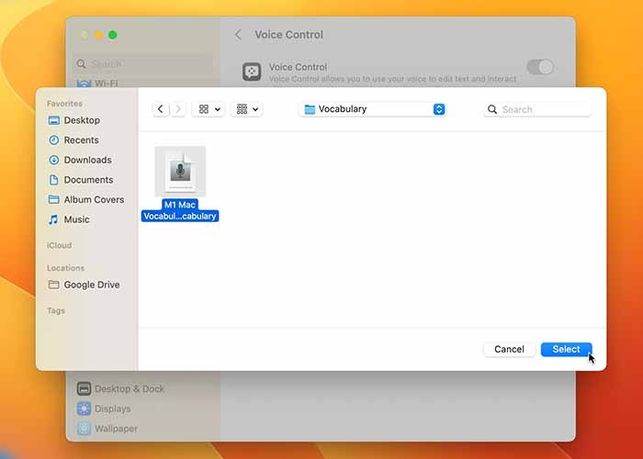The width and height of the screenshot is (643, 459).
Task: Open Vocabulary folder path popup
Action: coord(373,109)
